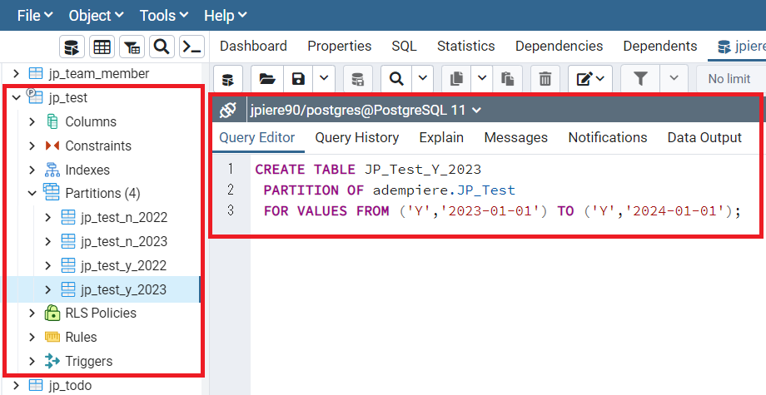The image size is (766, 395).
Task: Click the Paste clipboard icon
Action: (x=506, y=79)
